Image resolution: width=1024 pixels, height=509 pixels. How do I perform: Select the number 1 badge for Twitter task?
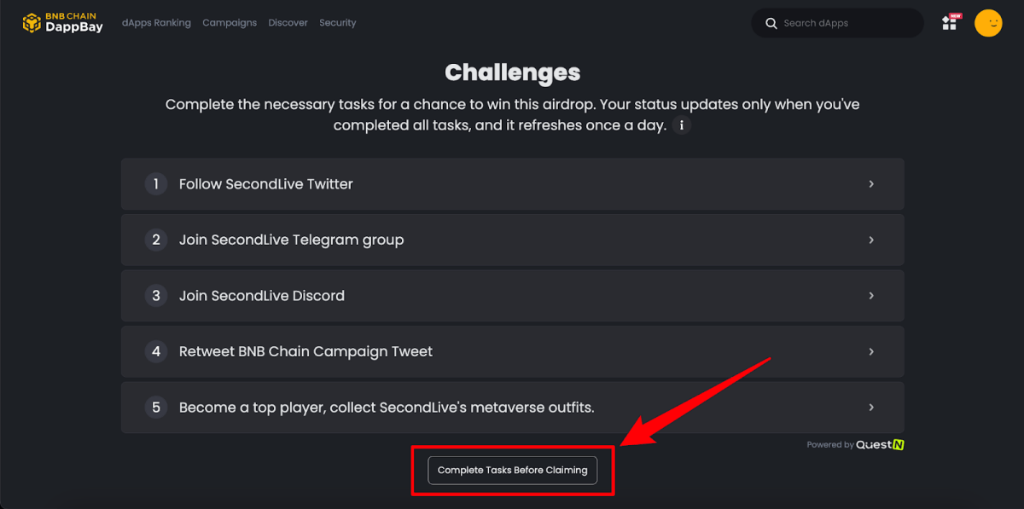(155, 184)
